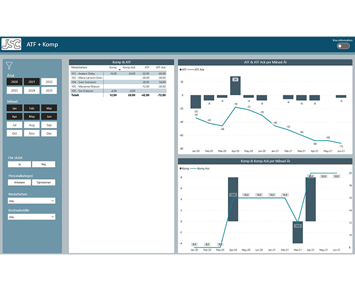The height and width of the screenshot is (291, 355).
Task: Select the Oct month filter
Action: 14,133
